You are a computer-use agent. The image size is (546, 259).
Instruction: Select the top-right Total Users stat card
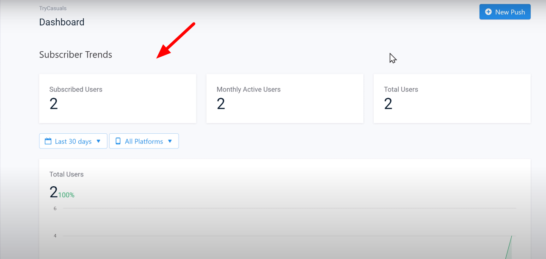pyautogui.click(x=452, y=99)
